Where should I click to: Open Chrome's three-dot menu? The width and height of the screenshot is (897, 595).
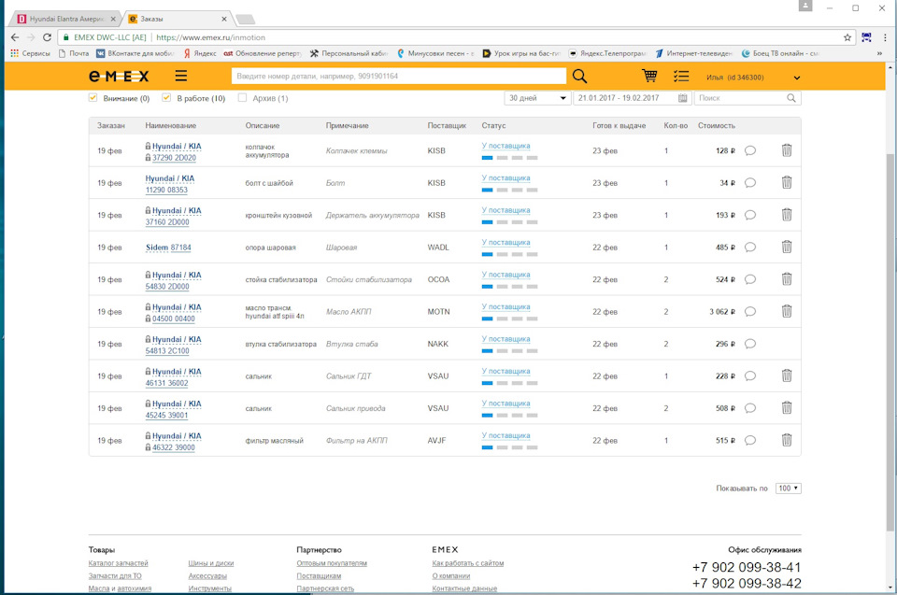pyautogui.click(x=886, y=37)
